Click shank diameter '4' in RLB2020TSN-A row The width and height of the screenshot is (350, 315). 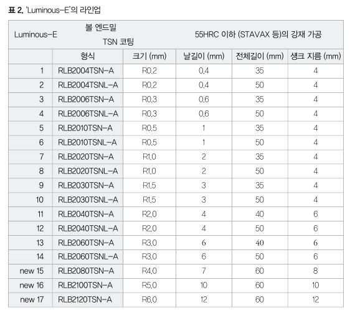315,157
